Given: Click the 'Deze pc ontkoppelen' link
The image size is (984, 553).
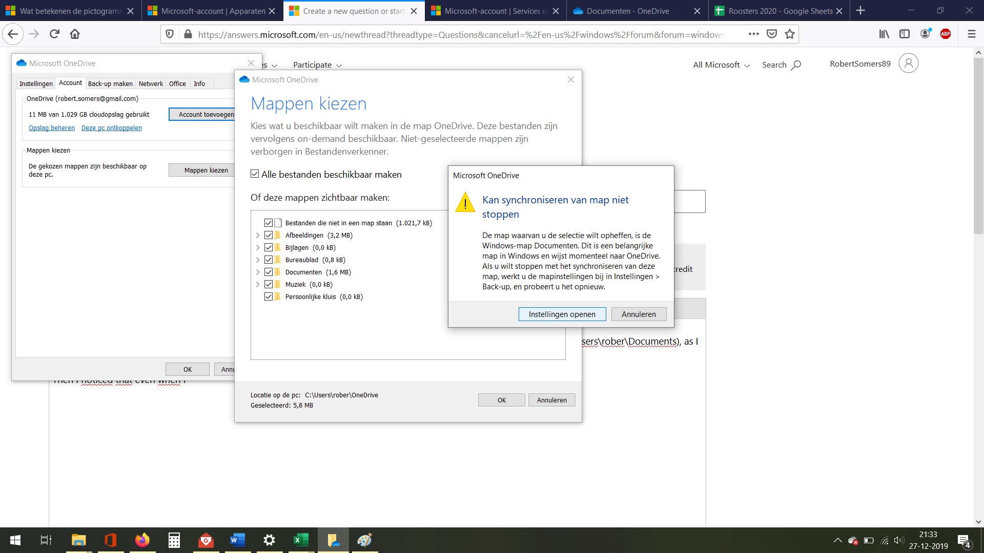Looking at the screenshot, I should (x=112, y=128).
